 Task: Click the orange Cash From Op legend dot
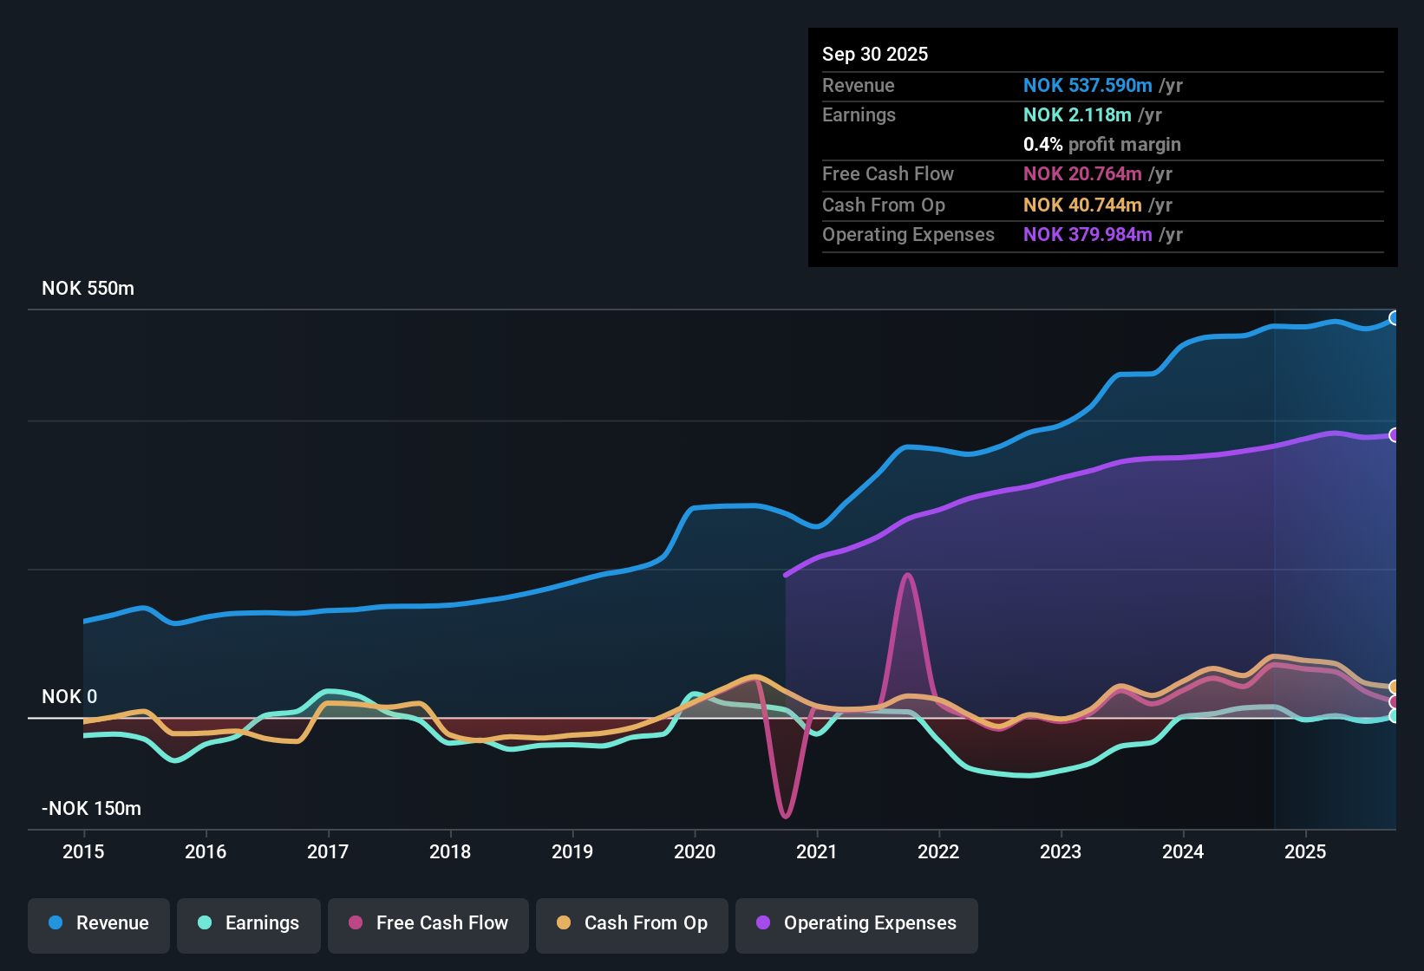coord(563,923)
